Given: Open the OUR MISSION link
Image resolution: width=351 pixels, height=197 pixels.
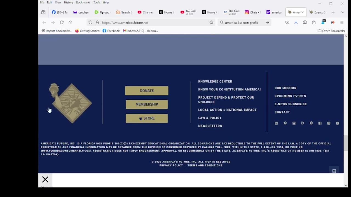Looking at the screenshot, I should click(x=285, y=88).
